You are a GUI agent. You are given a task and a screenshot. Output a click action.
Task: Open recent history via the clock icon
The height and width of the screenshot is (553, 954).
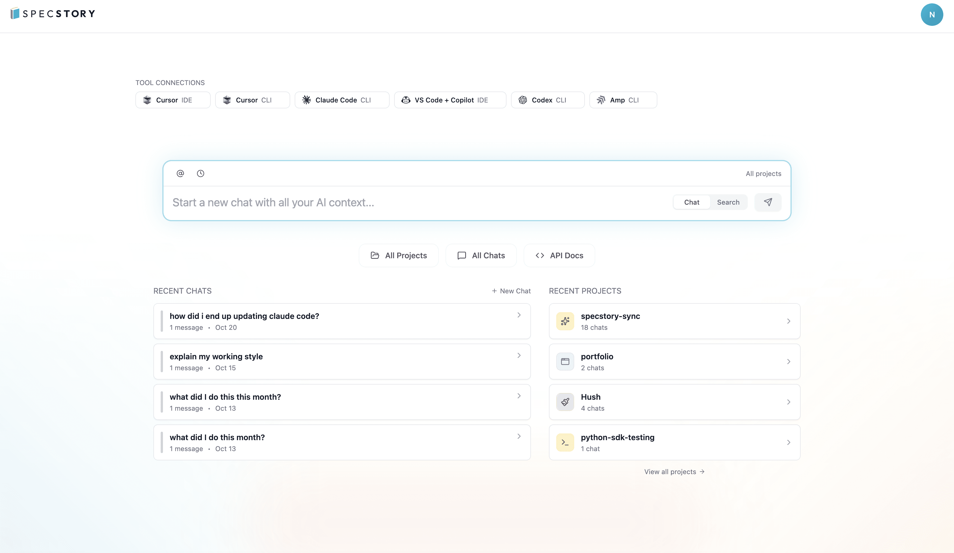(200, 173)
